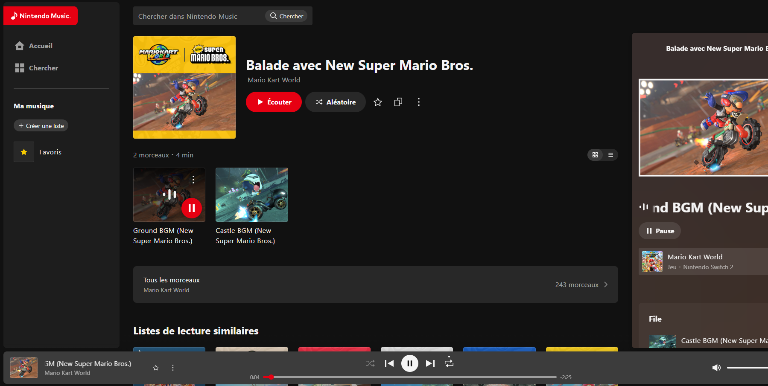Click the Mario Kart World label in player bar

pos(67,373)
